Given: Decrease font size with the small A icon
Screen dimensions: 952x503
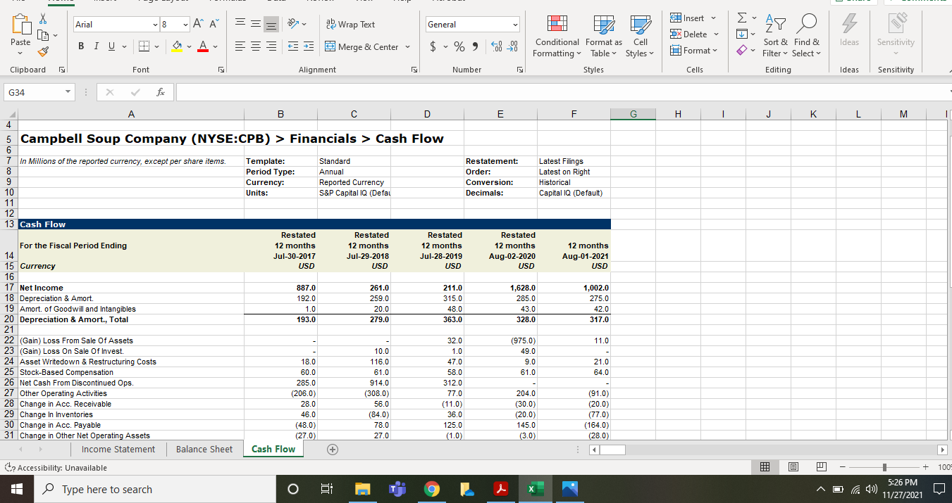Looking at the screenshot, I should click(214, 25).
